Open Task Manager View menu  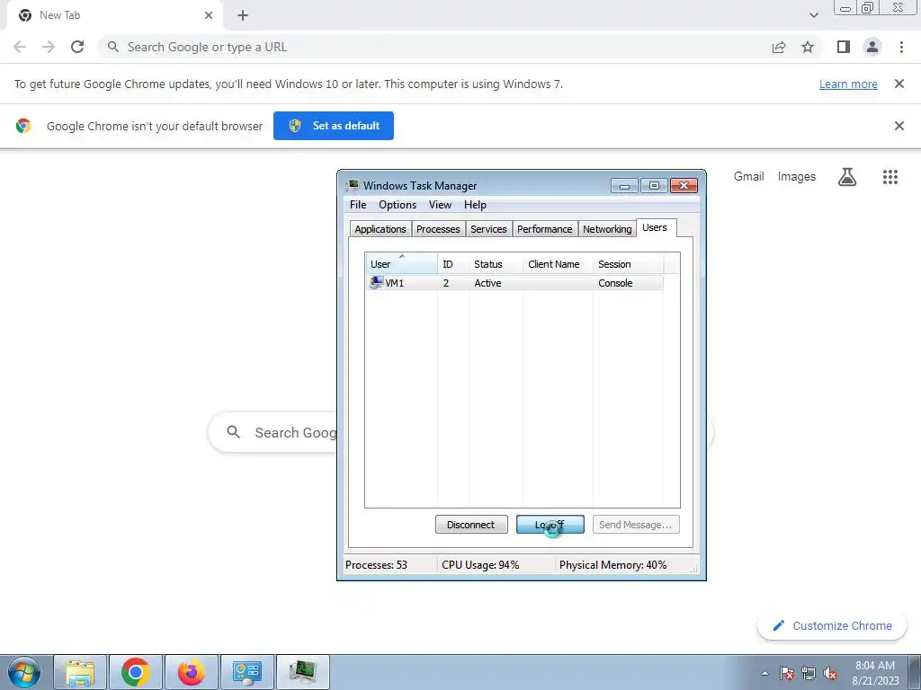(440, 205)
